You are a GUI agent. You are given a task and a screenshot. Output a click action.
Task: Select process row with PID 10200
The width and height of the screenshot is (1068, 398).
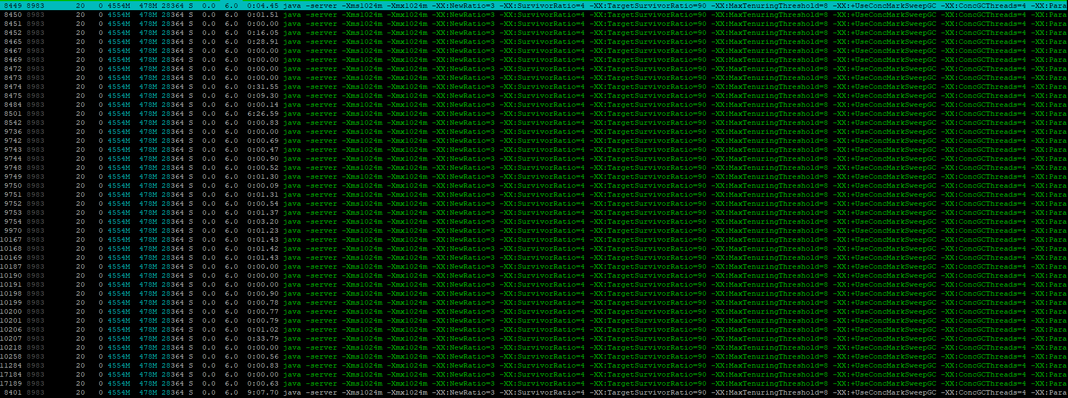(534, 311)
